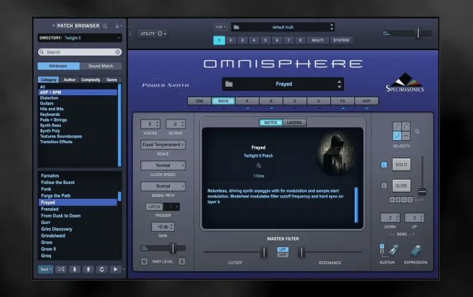Open the Frayed patch folder icon
The height and width of the screenshot is (297, 473).
click(229, 84)
